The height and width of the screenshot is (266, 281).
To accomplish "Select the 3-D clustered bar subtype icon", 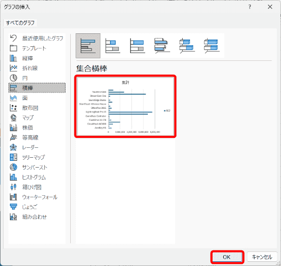I will (162, 46).
